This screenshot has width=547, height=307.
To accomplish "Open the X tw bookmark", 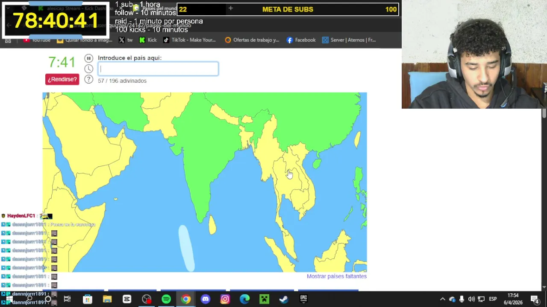I will pos(126,40).
